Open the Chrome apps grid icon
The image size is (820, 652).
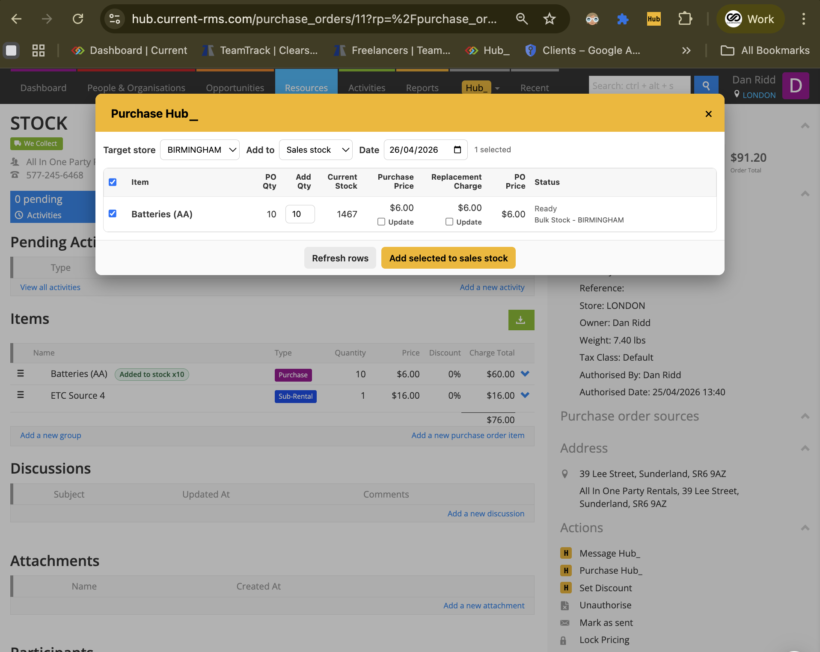coord(39,50)
